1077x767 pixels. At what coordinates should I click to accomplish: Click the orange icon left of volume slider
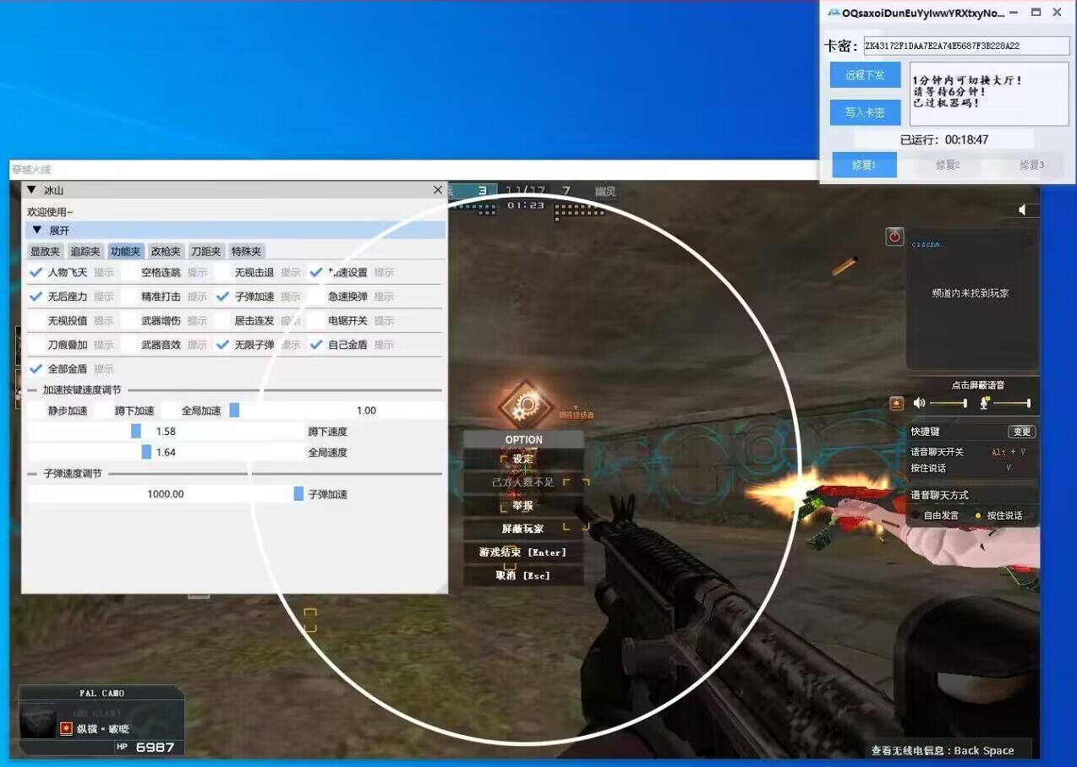(x=897, y=404)
